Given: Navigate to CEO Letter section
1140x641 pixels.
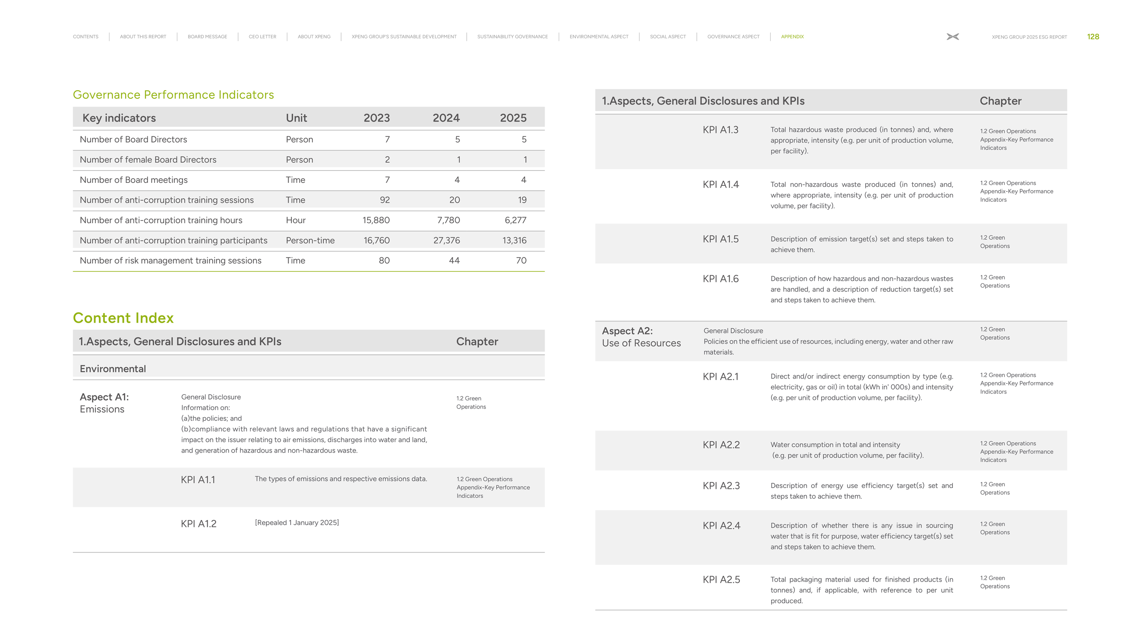Looking at the screenshot, I should coord(262,37).
